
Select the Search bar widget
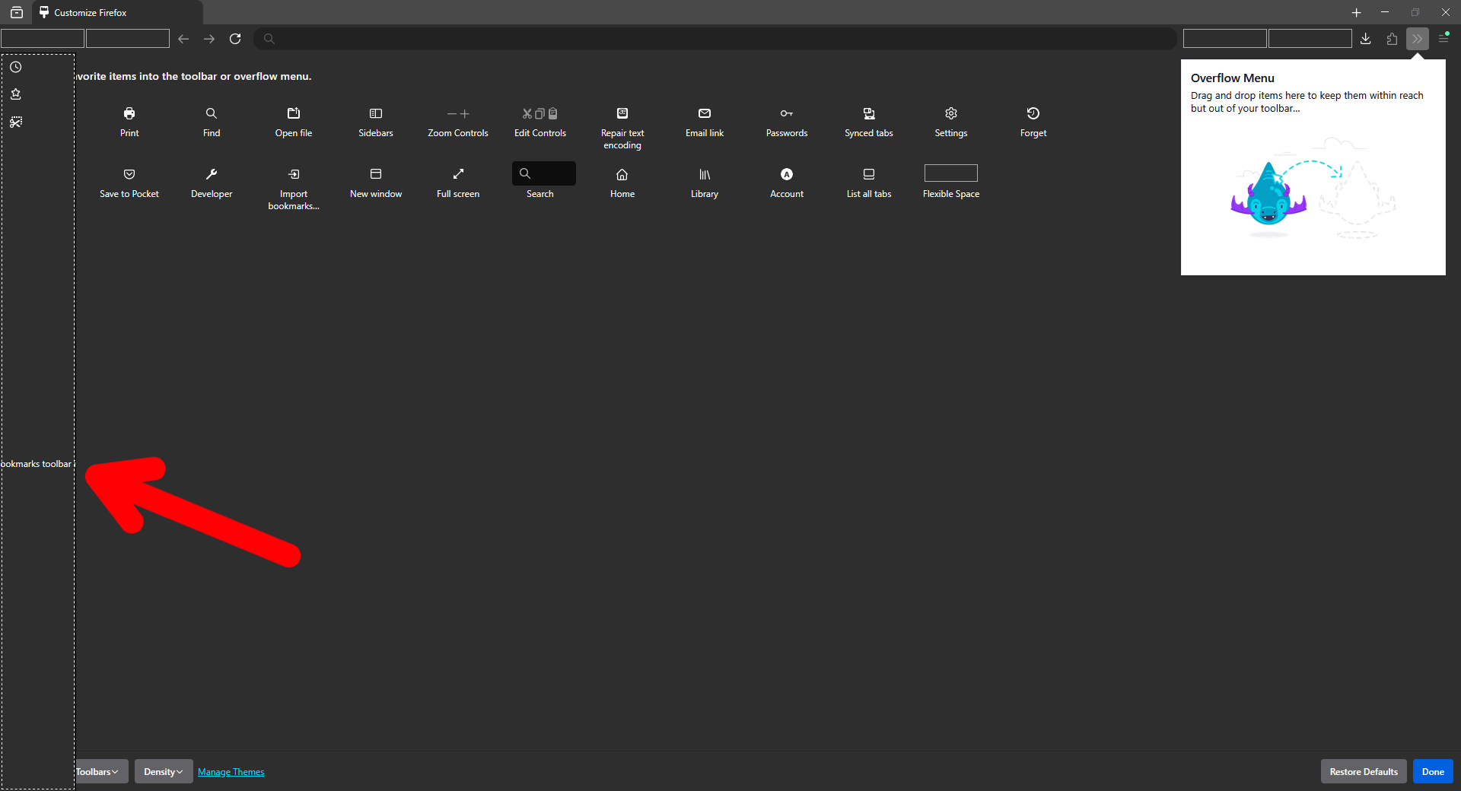[544, 173]
